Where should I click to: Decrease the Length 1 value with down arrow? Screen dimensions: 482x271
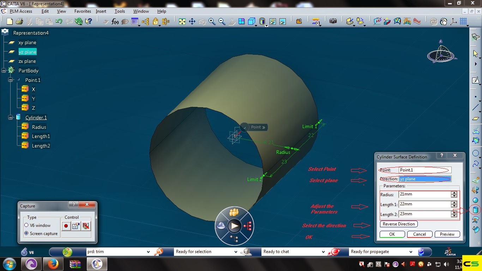(454, 206)
